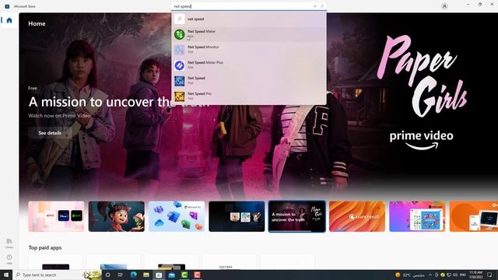The width and height of the screenshot is (498, 280).
Task: Show hidden system tray icons
Action: tap(430, 275)
